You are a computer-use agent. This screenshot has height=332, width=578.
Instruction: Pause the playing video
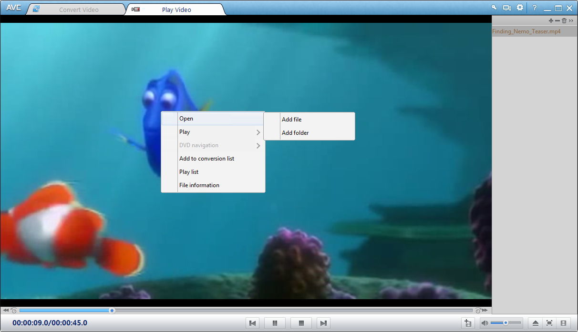(275, 323)
